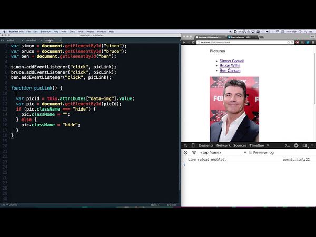The image size is (316, 237).
Task: Open the Edit menu
Action: [35, 32]
